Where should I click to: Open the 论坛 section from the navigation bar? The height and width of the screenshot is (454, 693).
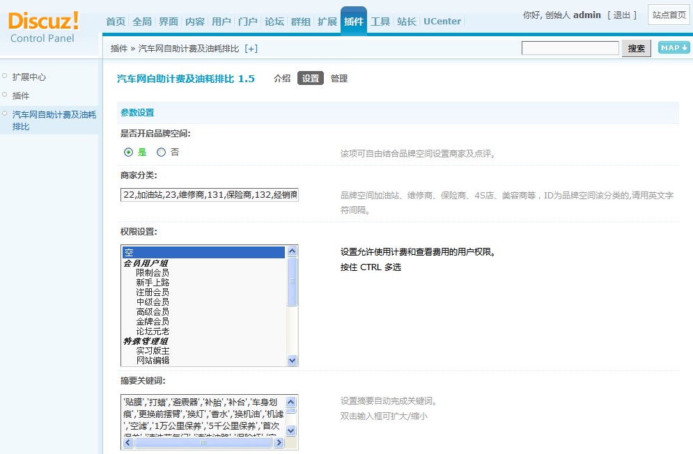click(274, 21)
